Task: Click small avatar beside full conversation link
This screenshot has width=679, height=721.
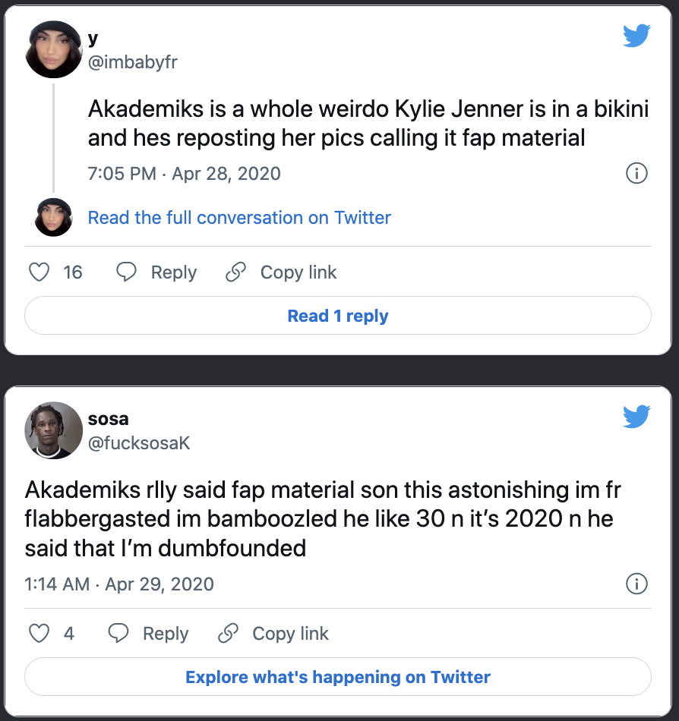Action: coord(54,218)
